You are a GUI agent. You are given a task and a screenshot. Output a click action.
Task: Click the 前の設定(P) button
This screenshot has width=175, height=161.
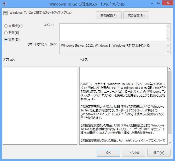tap(108, 16)
